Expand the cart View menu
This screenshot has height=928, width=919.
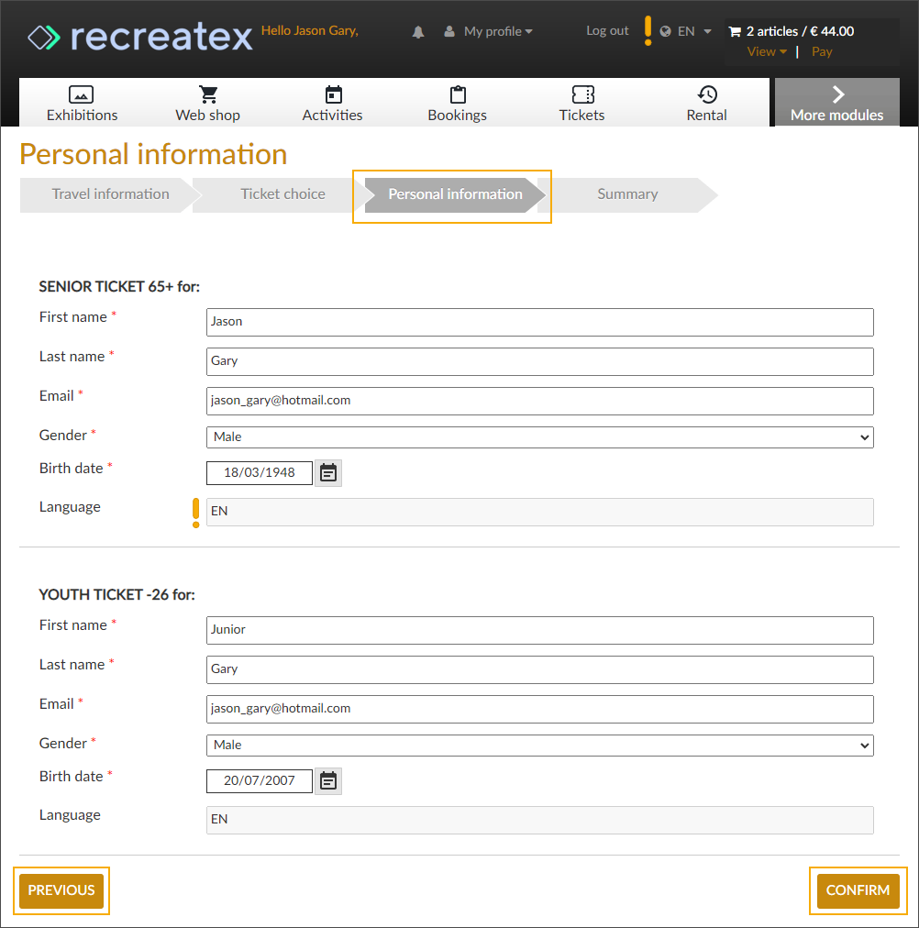pos(767,51)
